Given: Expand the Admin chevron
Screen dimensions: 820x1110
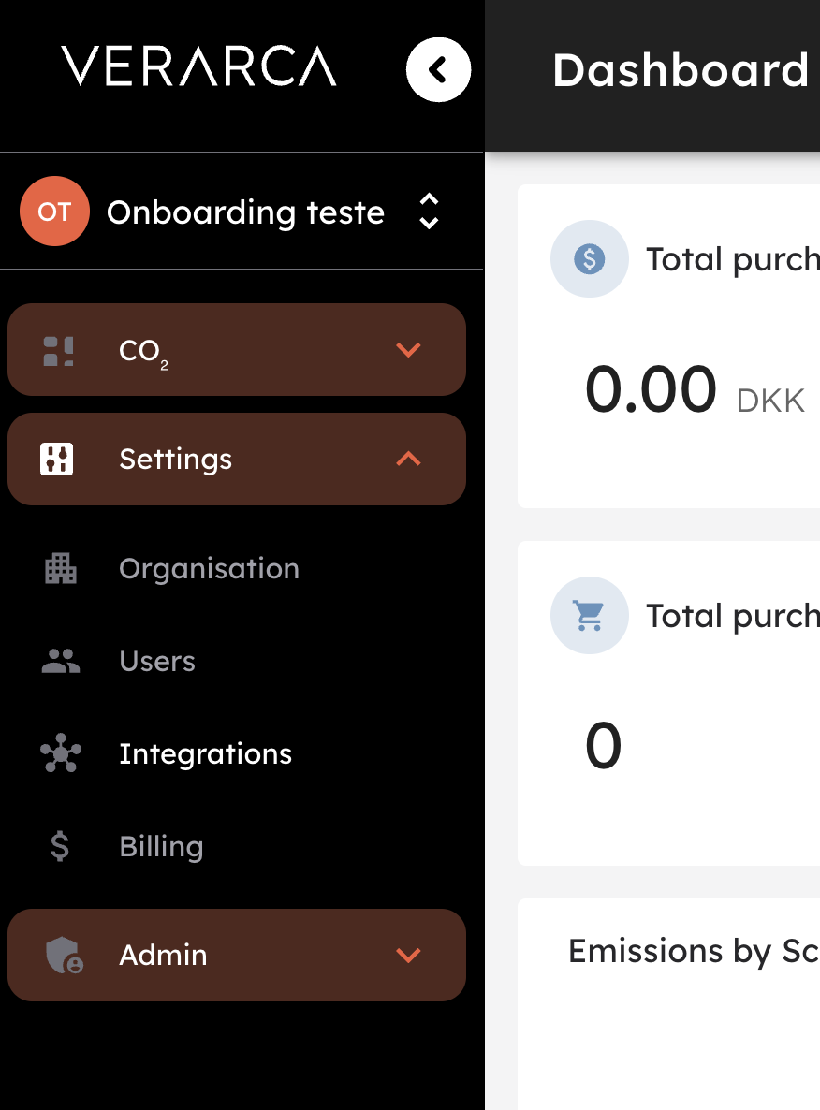Looking at the screenshot, I should coord(408,955).
